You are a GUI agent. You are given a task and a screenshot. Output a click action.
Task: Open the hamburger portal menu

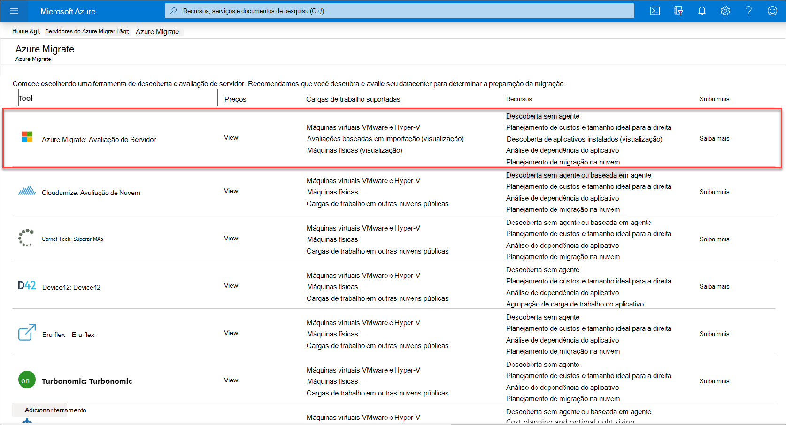(14, 11)
